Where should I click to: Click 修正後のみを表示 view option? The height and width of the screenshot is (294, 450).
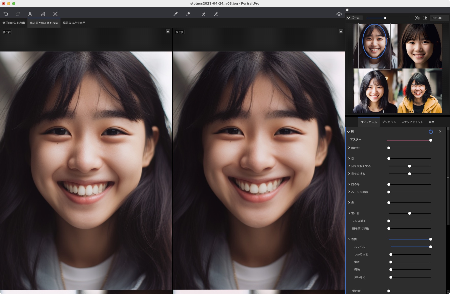click(x=74, y=23)
